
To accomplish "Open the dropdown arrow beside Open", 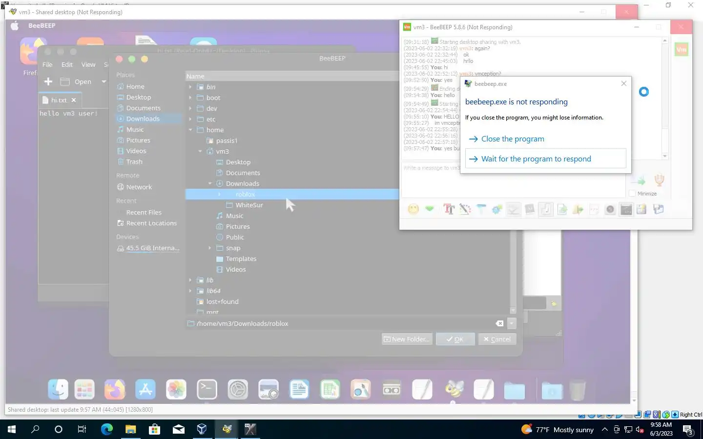I will tap(103, 81).
